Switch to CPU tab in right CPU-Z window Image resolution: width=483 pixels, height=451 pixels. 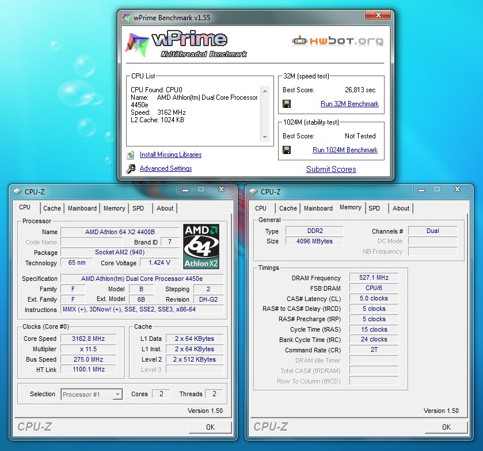[x=261, y=208]
